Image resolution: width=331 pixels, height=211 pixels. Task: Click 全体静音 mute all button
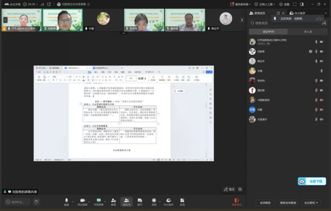265,203
